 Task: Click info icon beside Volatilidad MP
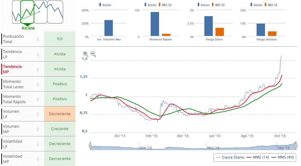[x=38, y=159]
